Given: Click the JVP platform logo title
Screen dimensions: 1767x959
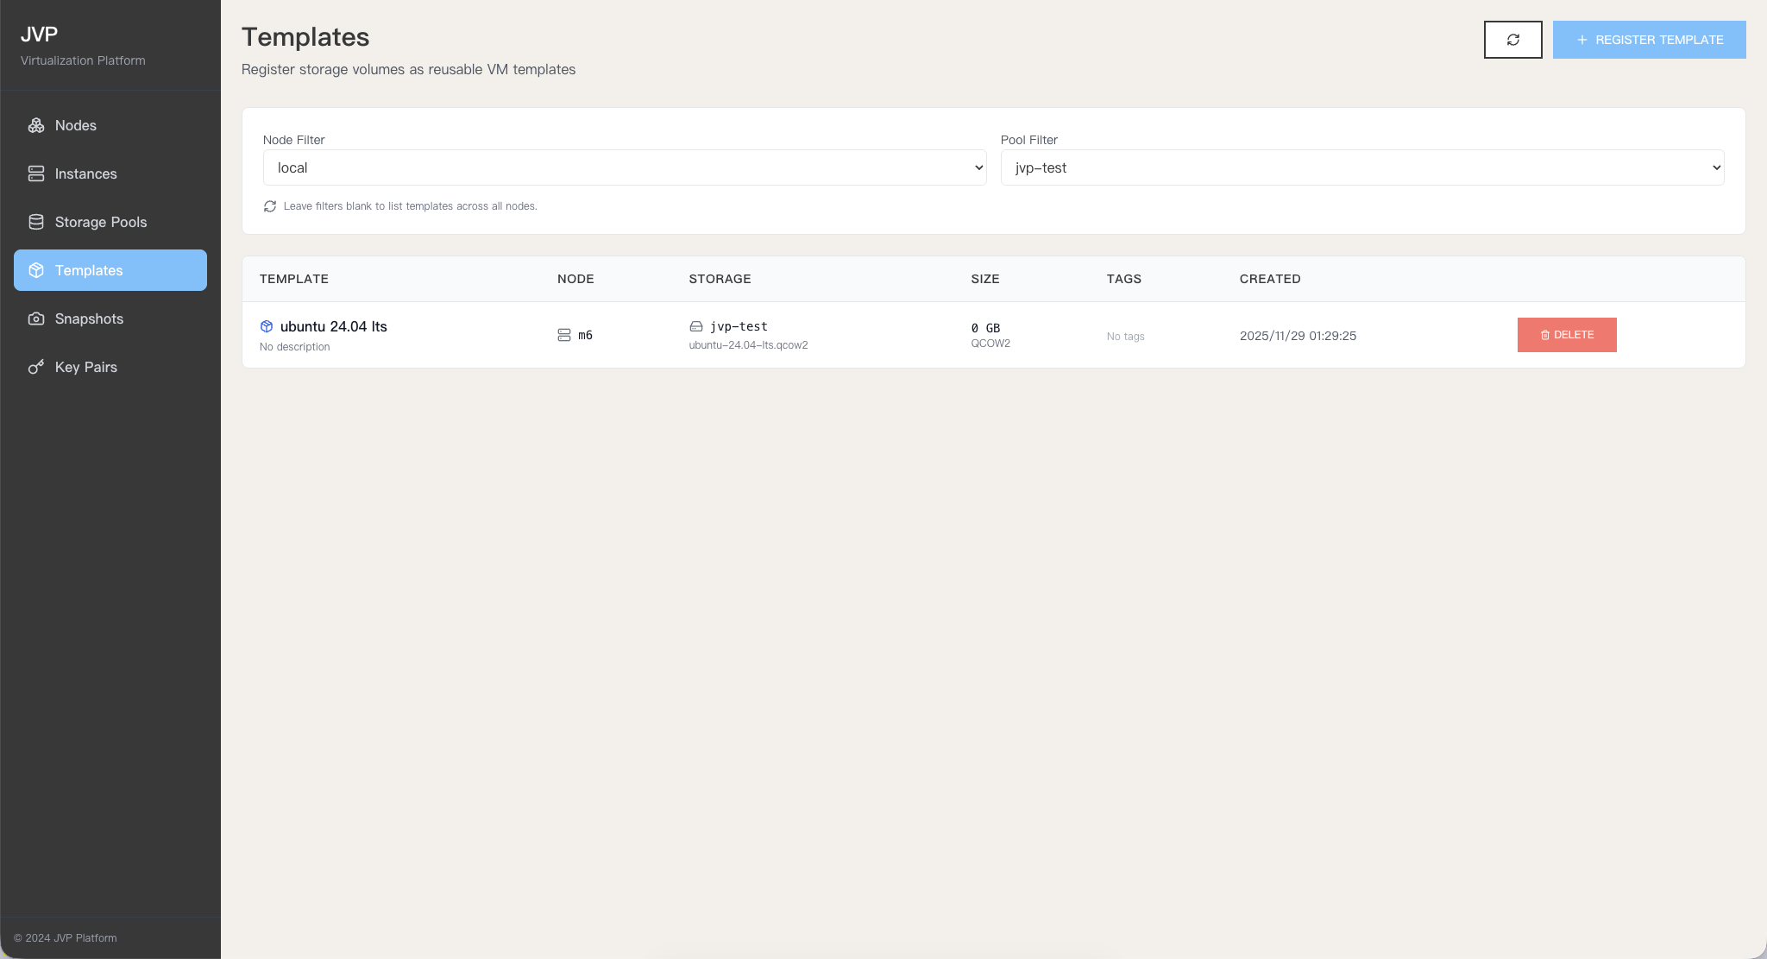Looking at the screenshot, I should pos(40,35).
